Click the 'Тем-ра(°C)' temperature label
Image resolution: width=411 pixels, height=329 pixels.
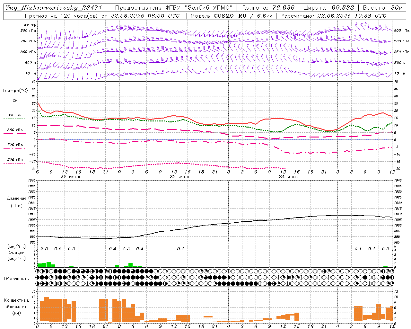(x=15, y=91)
